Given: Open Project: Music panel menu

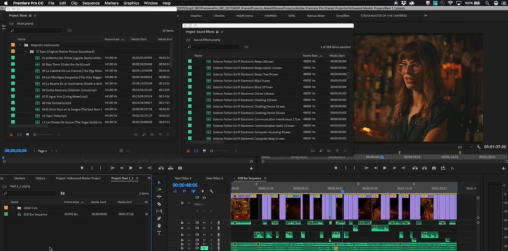Looking at the screenshot, I should [35, 15].
